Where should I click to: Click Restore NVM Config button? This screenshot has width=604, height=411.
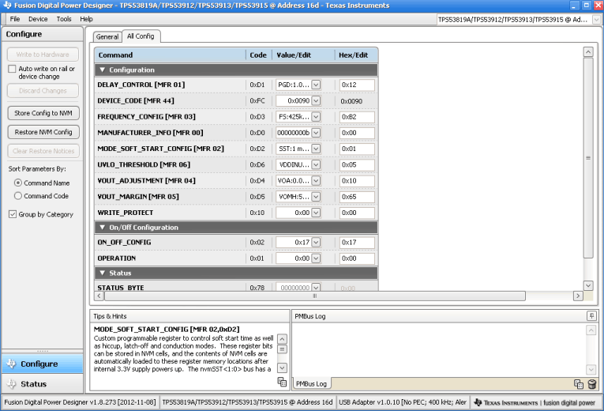click(43, 132)
